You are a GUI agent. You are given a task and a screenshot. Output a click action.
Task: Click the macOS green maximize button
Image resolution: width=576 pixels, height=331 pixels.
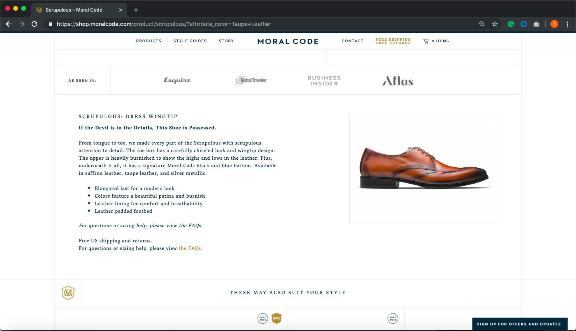coord(24,8)
